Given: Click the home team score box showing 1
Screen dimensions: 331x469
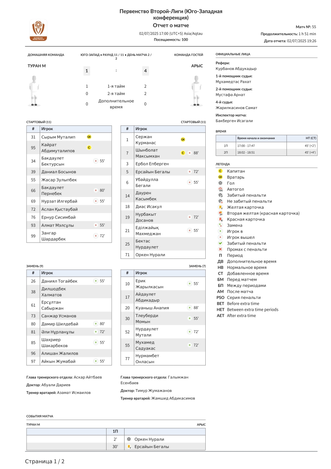Looking at the screenshot, I should pos(87,71).
